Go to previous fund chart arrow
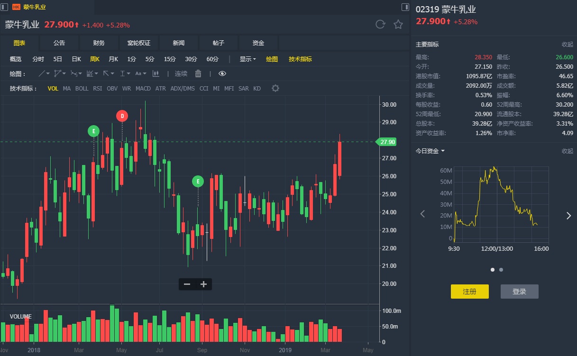 tap(423, 214)
